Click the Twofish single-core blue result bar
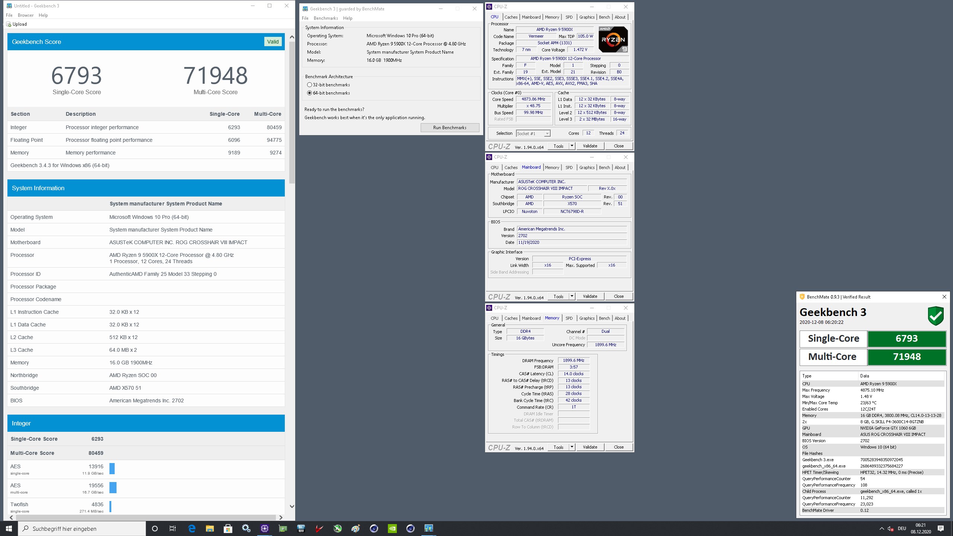 pos(110,506)
